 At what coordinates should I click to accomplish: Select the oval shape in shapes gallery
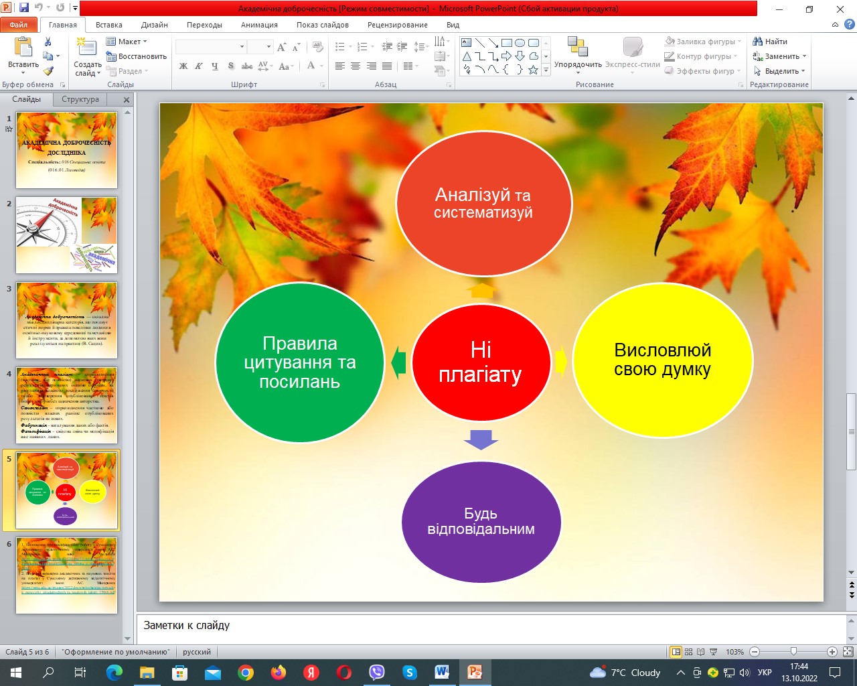pos(520,43)
